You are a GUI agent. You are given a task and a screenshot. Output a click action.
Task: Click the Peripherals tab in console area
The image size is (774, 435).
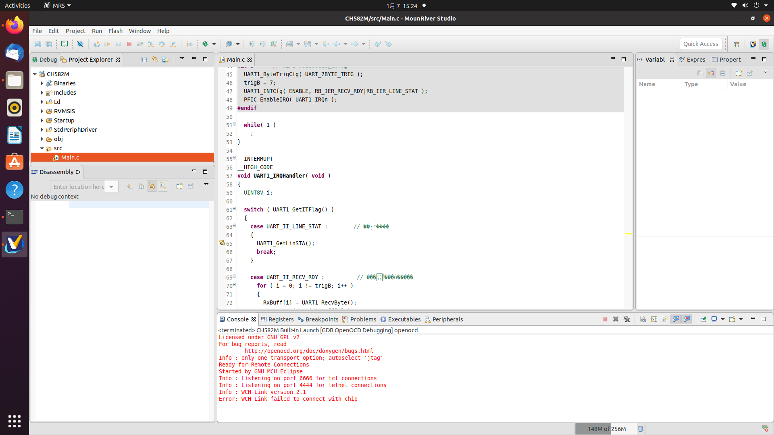click(x=444, y=319)
